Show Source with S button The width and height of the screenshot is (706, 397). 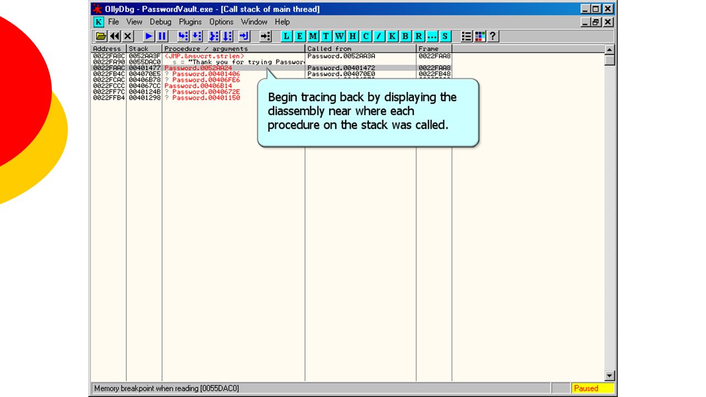click(x=445, y=36)
